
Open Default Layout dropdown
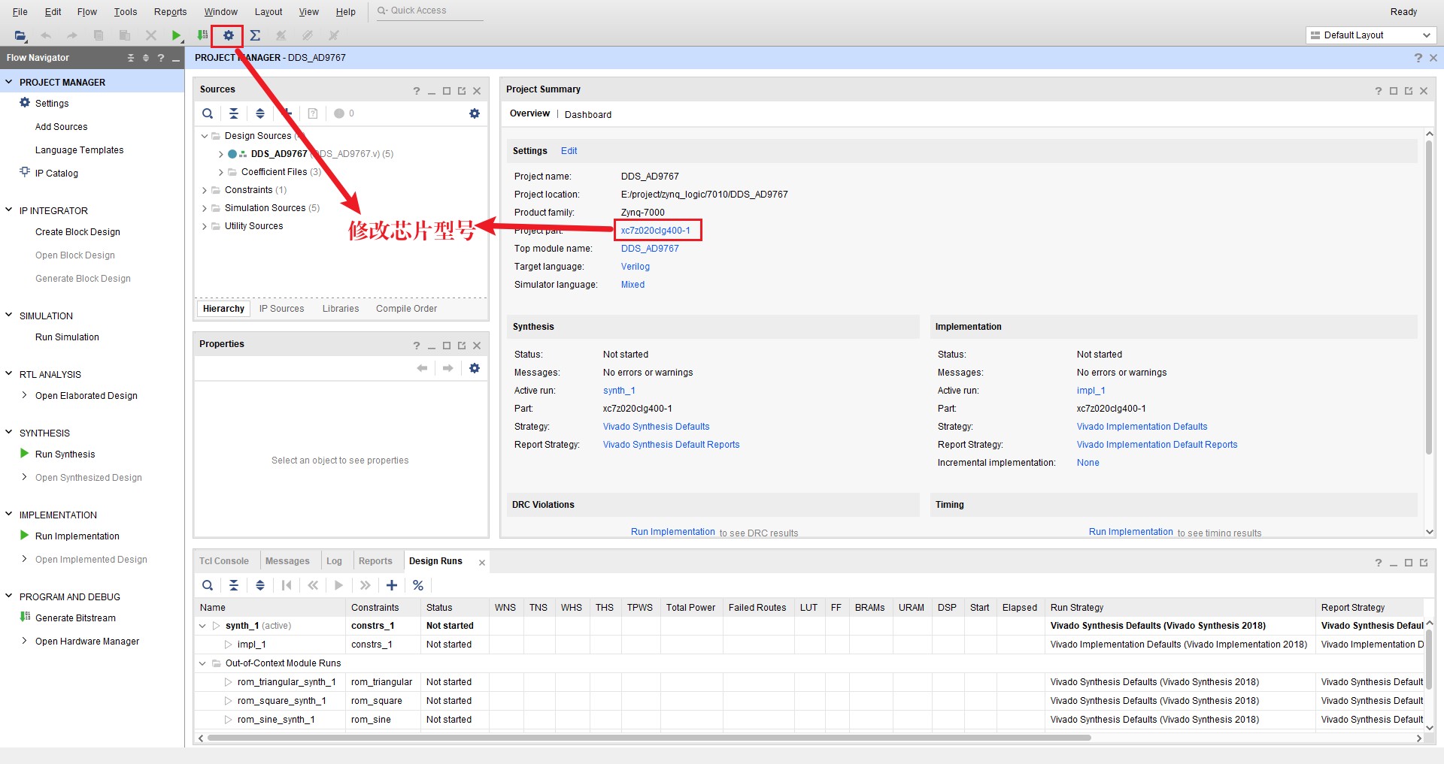click(x=1371, y=35)
